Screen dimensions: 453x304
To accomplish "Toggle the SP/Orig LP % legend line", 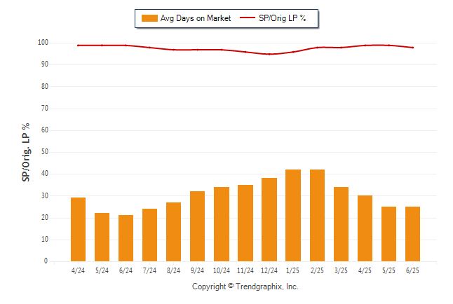I will click(x=248, y=18).
